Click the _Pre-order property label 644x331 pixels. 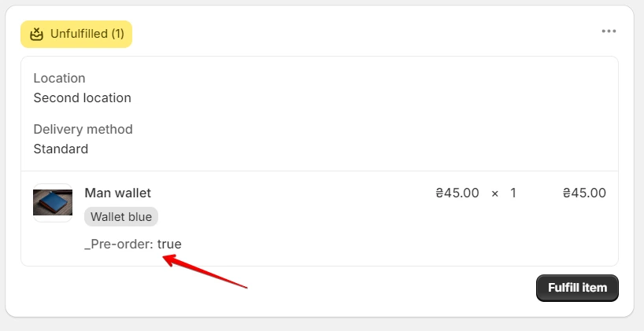point(119,244)
